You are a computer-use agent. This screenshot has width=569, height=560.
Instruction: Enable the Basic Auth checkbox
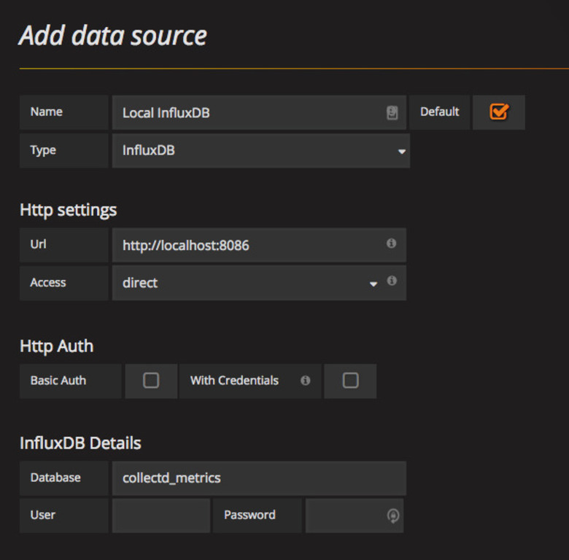[x=151, y=381]
